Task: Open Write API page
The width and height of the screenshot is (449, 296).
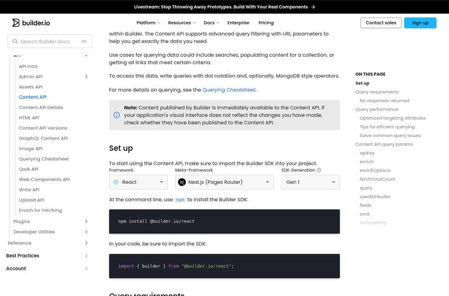Action: coord(29,190)
